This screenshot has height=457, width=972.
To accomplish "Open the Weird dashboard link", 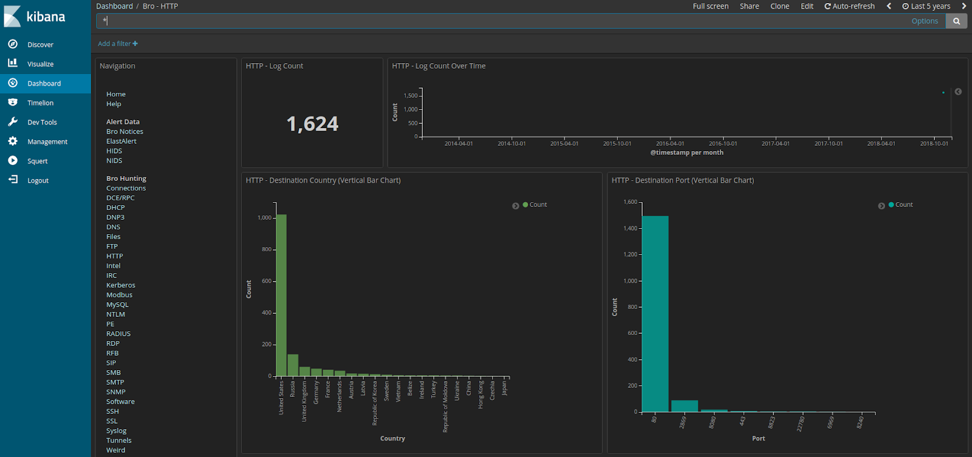I will click(x=115, y=450).
